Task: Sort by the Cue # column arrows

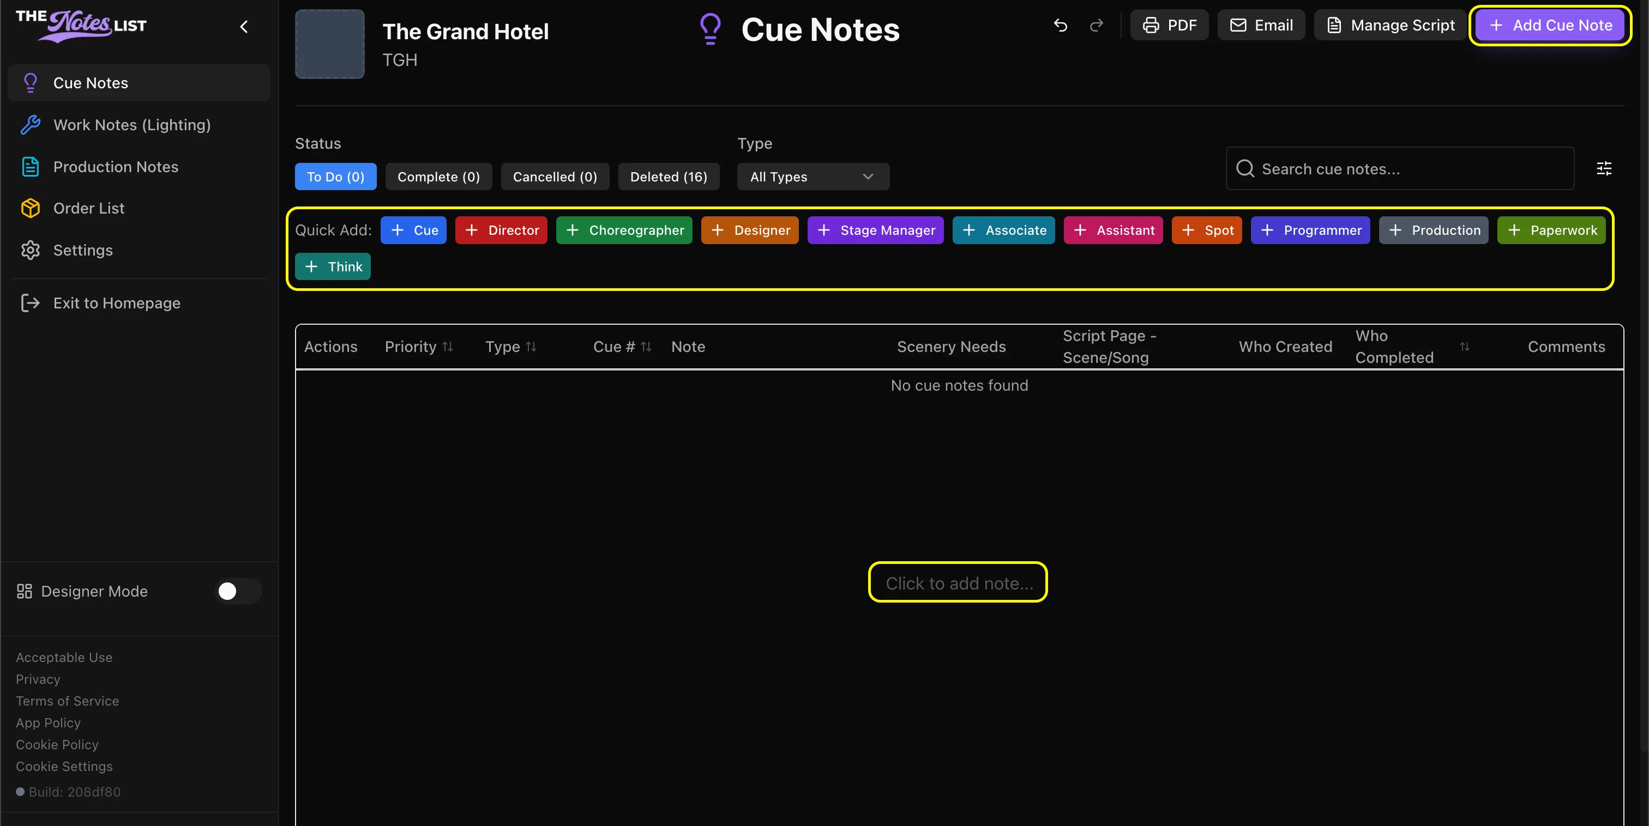Action: 646,346
